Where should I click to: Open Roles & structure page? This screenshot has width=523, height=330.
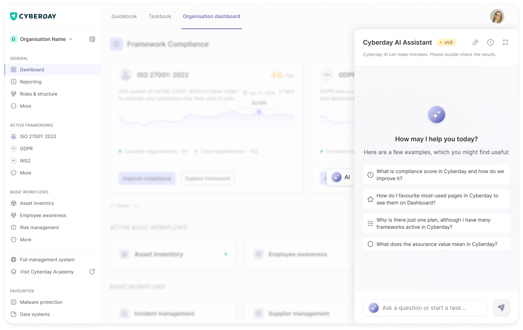[x=53, y=94]
